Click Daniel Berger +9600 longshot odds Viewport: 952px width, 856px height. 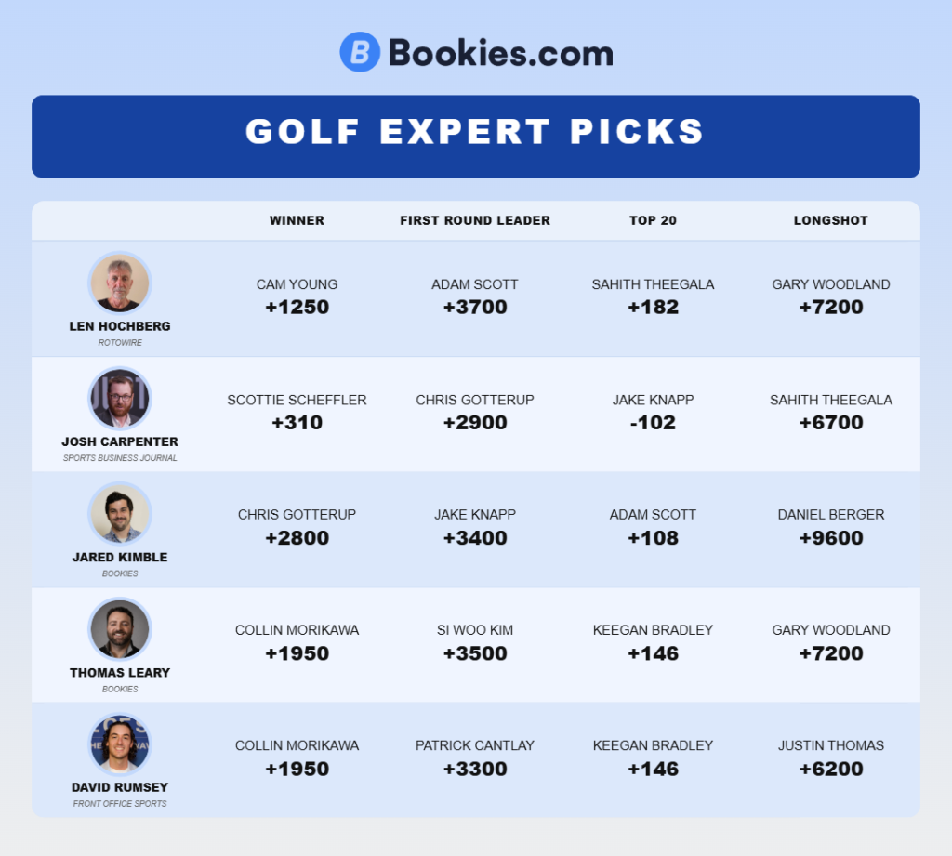click(831, 537)
